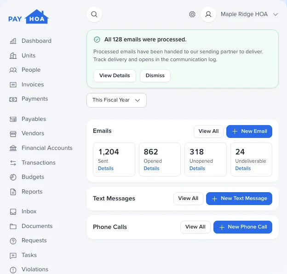Click View All for Phone Calls

tap(195, 227)
